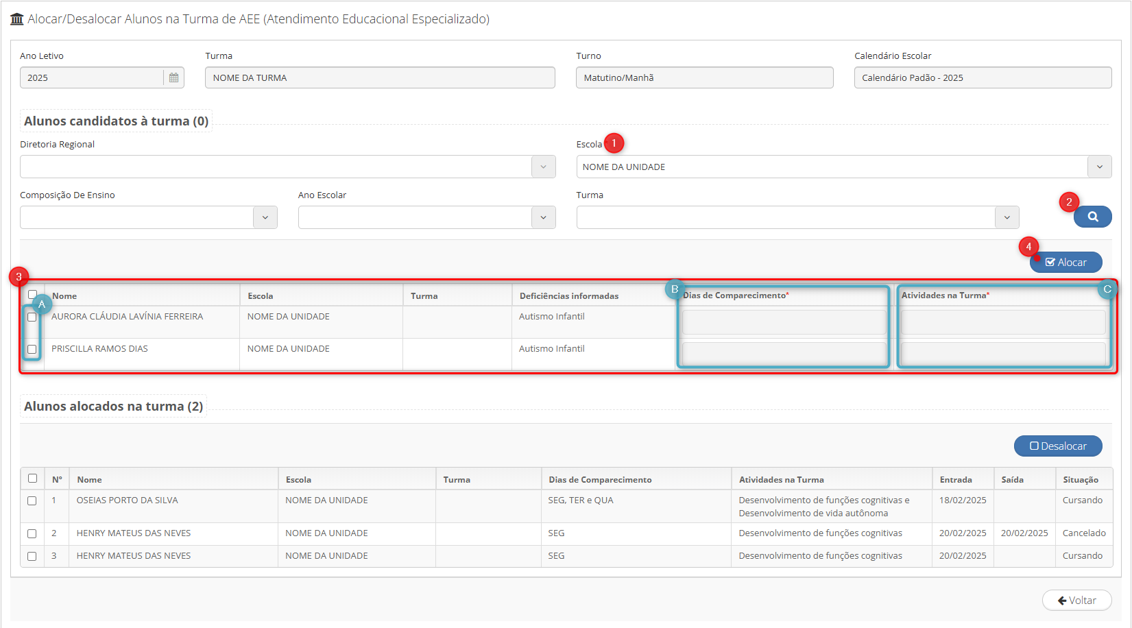
Task: Click the Alunos alocados na turma (2) heading
Action: pyautogui.click(x=113, y=406)
